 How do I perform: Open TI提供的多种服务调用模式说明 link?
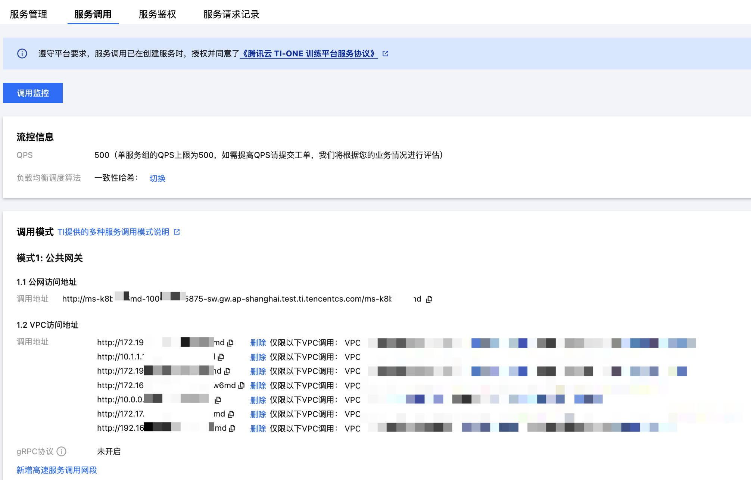(113, 232)
